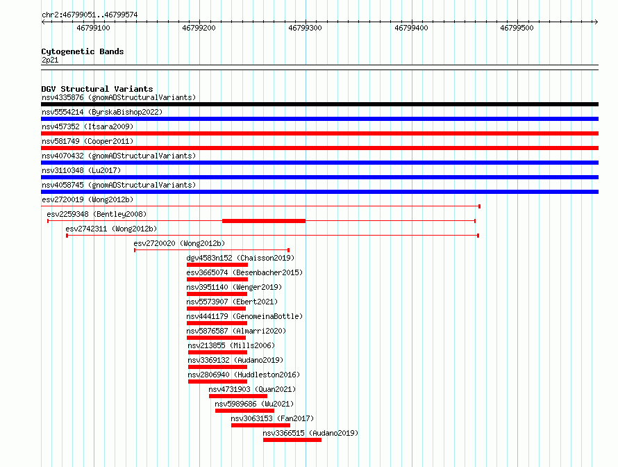Click the blue nsv4058745 variant bar

click(x=319, y=192)
